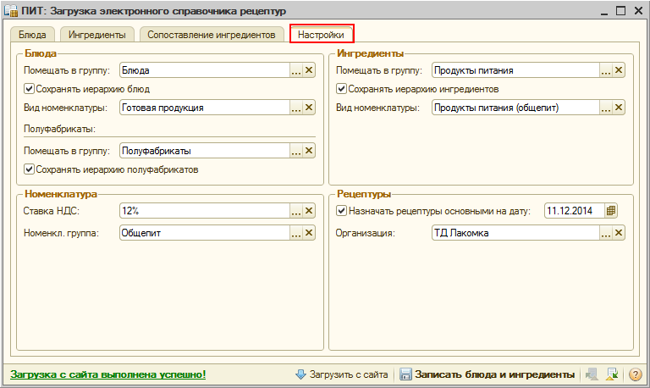Clear the Ставка НДС field using X
Screen dimensions: 650x388
pyautogui.click(x=308, y=211)
